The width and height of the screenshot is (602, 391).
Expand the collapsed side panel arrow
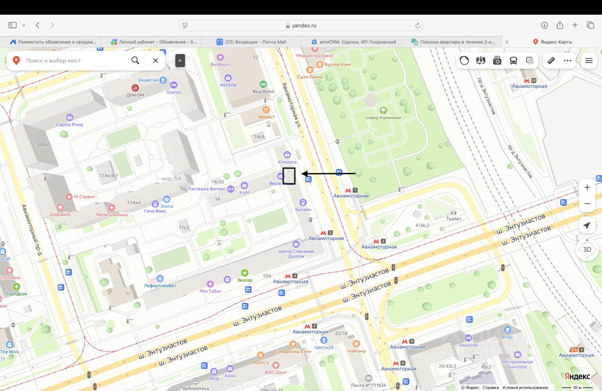(x=180, y=61)
